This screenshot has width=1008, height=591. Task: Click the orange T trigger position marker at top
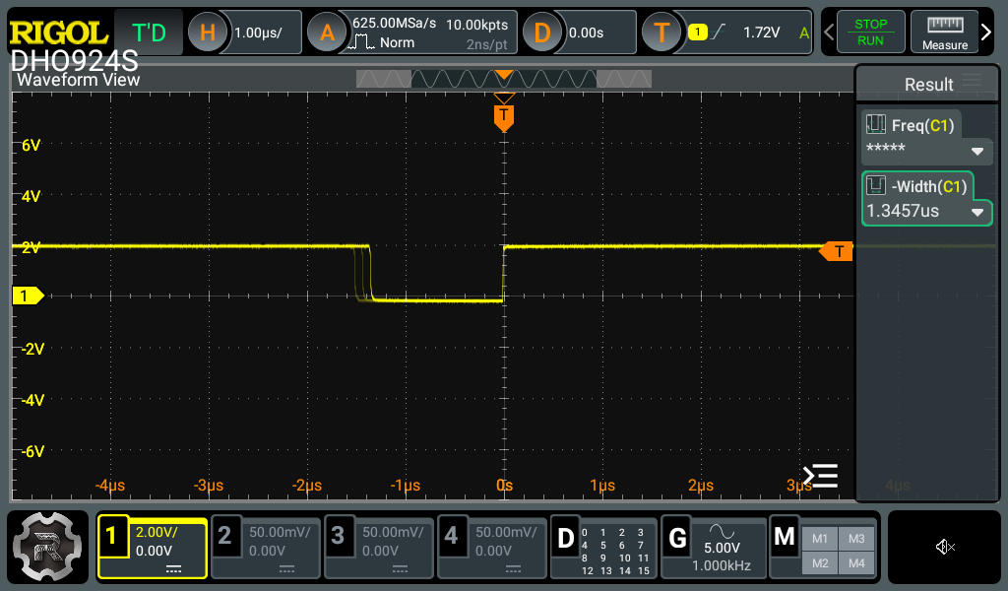click(504, 117)
